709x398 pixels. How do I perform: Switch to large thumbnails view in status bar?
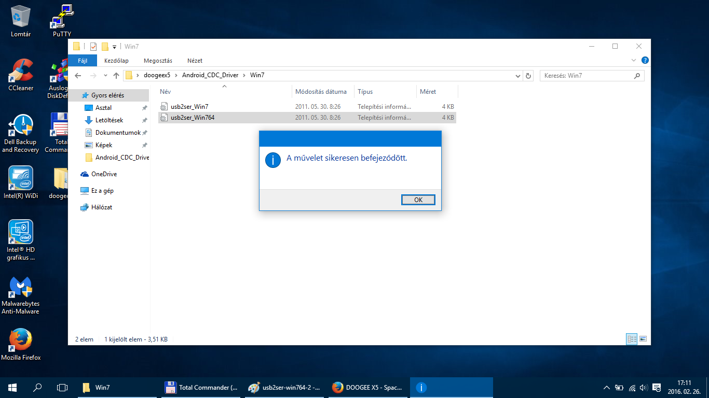pos(643,339)
